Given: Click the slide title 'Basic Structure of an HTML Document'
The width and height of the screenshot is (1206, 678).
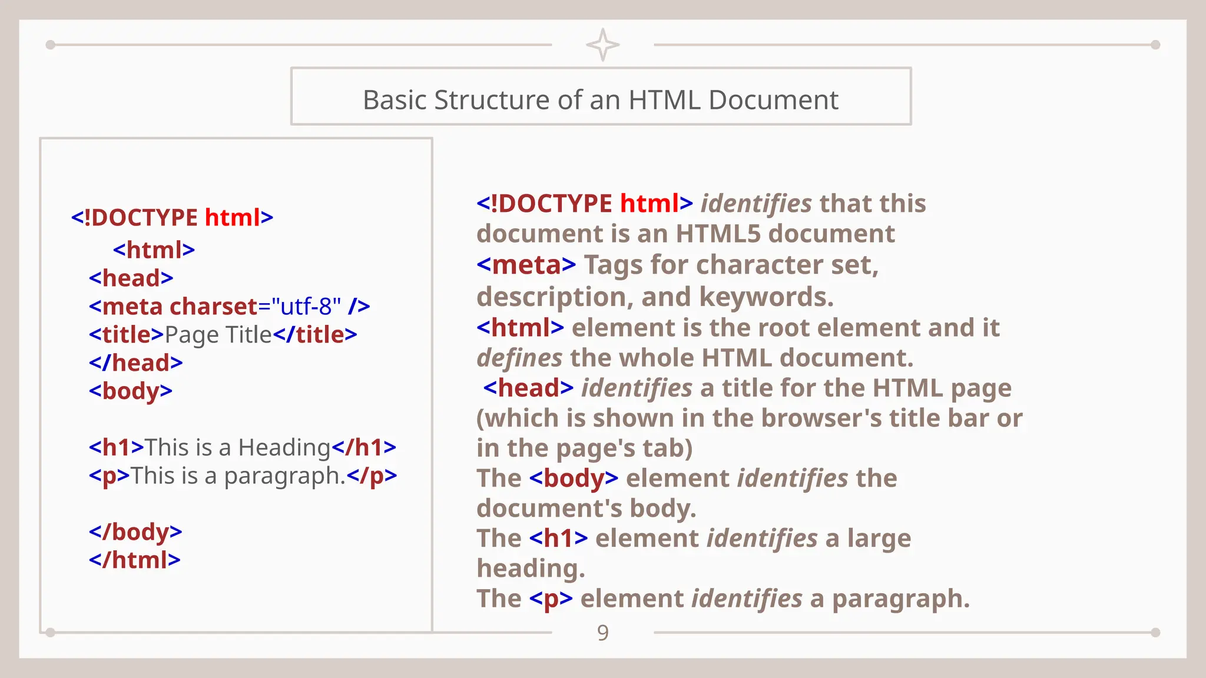Looking at the screenshot, I should pos(601,99).
